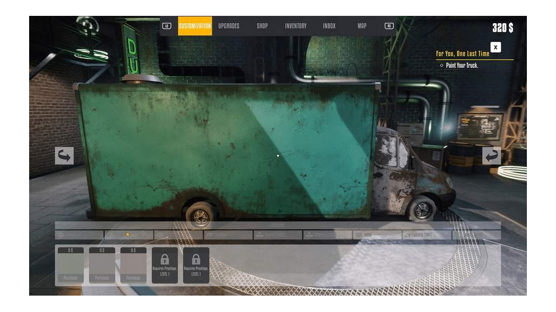Close the quest tracker with X
Screen dimensions: 556x312
tap(495, 47)
